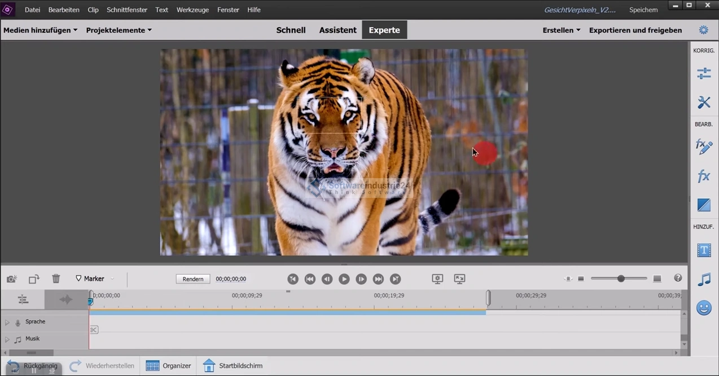The image size is (719, 376).
Task: Click the freeze frame camera icon
Action: (11, 279)
